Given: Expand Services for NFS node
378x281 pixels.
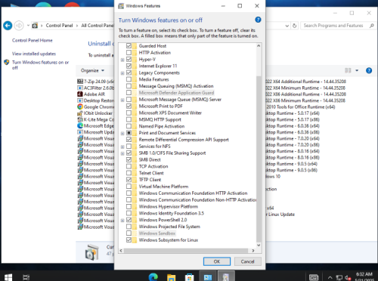Looking at the screenshot, I should (122, 147).
